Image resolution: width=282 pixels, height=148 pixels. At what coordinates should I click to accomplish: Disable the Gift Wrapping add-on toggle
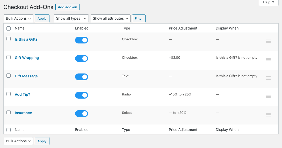82,58
